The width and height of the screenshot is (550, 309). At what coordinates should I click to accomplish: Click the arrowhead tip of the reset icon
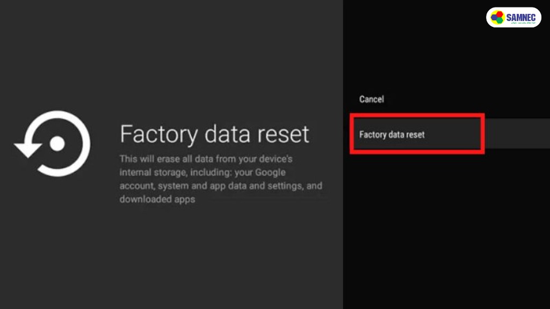28,151
